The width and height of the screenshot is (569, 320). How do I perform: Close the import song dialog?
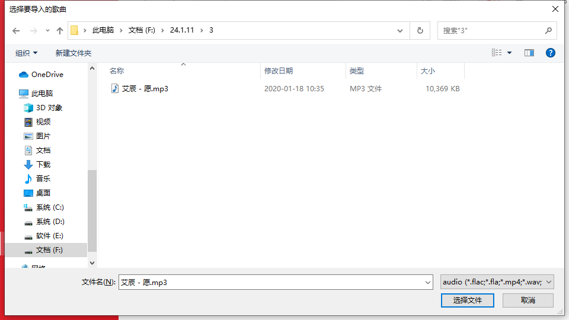555,9
